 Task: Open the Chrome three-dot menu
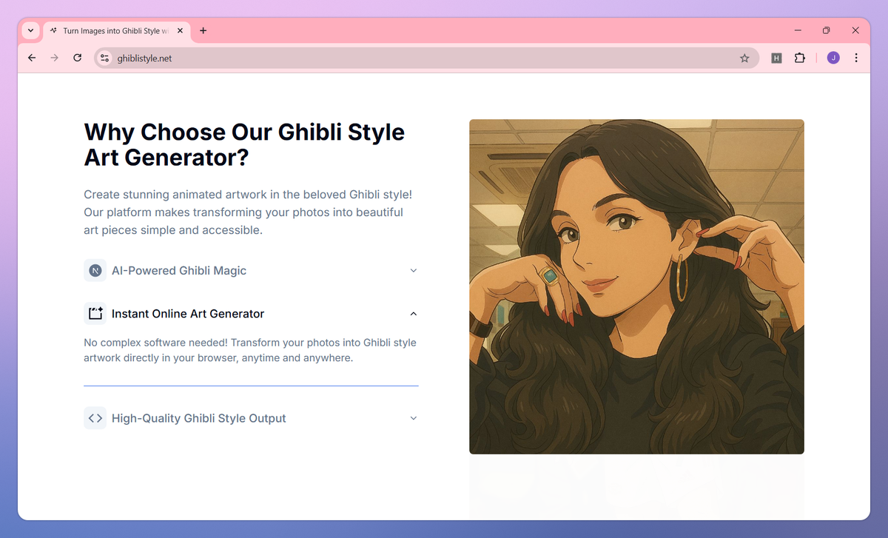856,57
